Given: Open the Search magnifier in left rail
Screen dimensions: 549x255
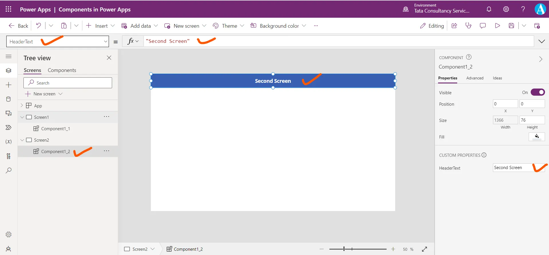Looking at the screenshot, I should 9,170.
